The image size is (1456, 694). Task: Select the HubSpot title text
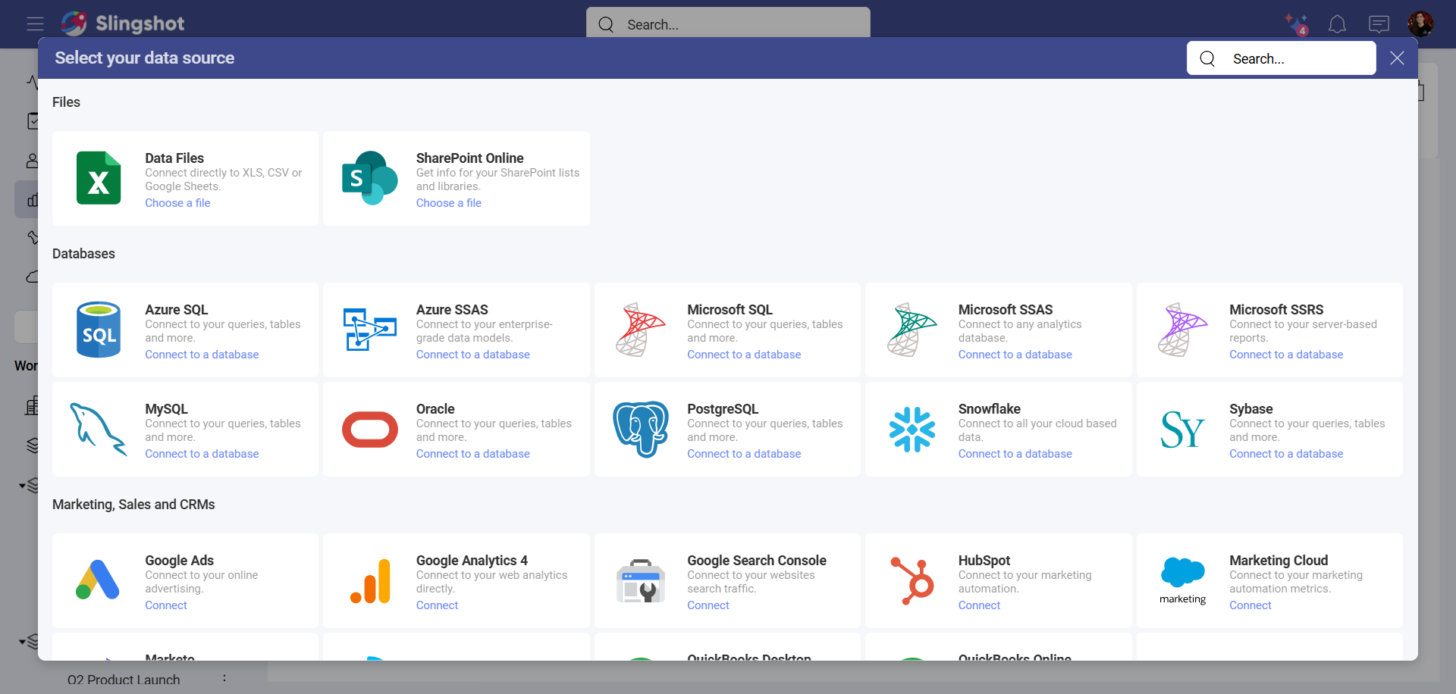pos(984,561)
